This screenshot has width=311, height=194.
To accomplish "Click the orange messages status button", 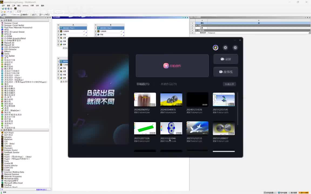I will coord(303,193).
